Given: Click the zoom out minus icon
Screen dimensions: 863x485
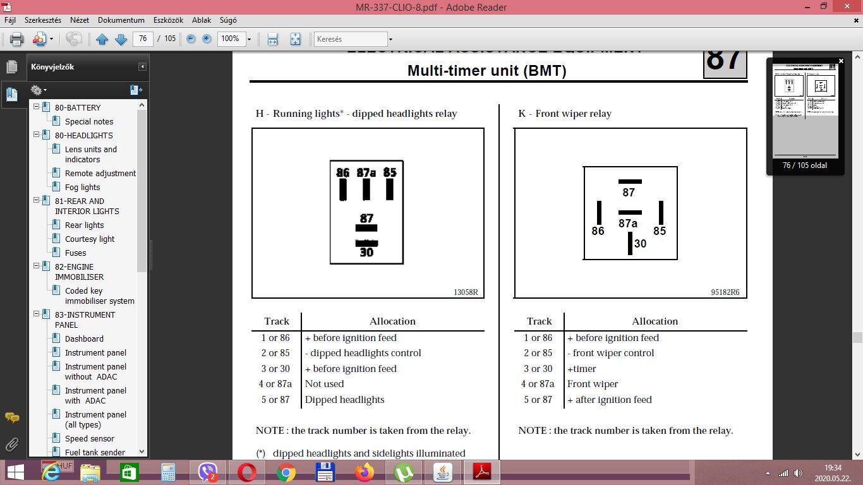Looking at the screenshot, I should [x=191, y=39].
